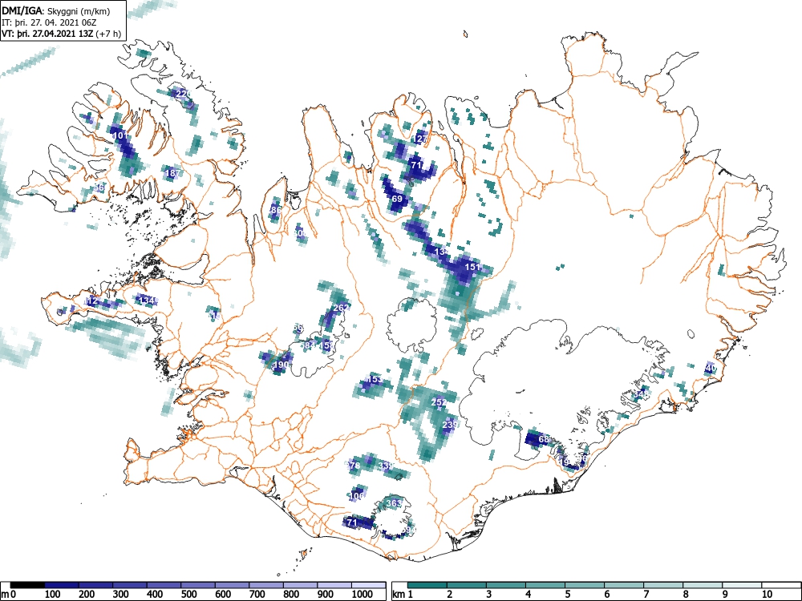802x601 pixels.
Task: Click the visibility value '239' on the map
Action: pyautogui.click(x=450, y=425)
